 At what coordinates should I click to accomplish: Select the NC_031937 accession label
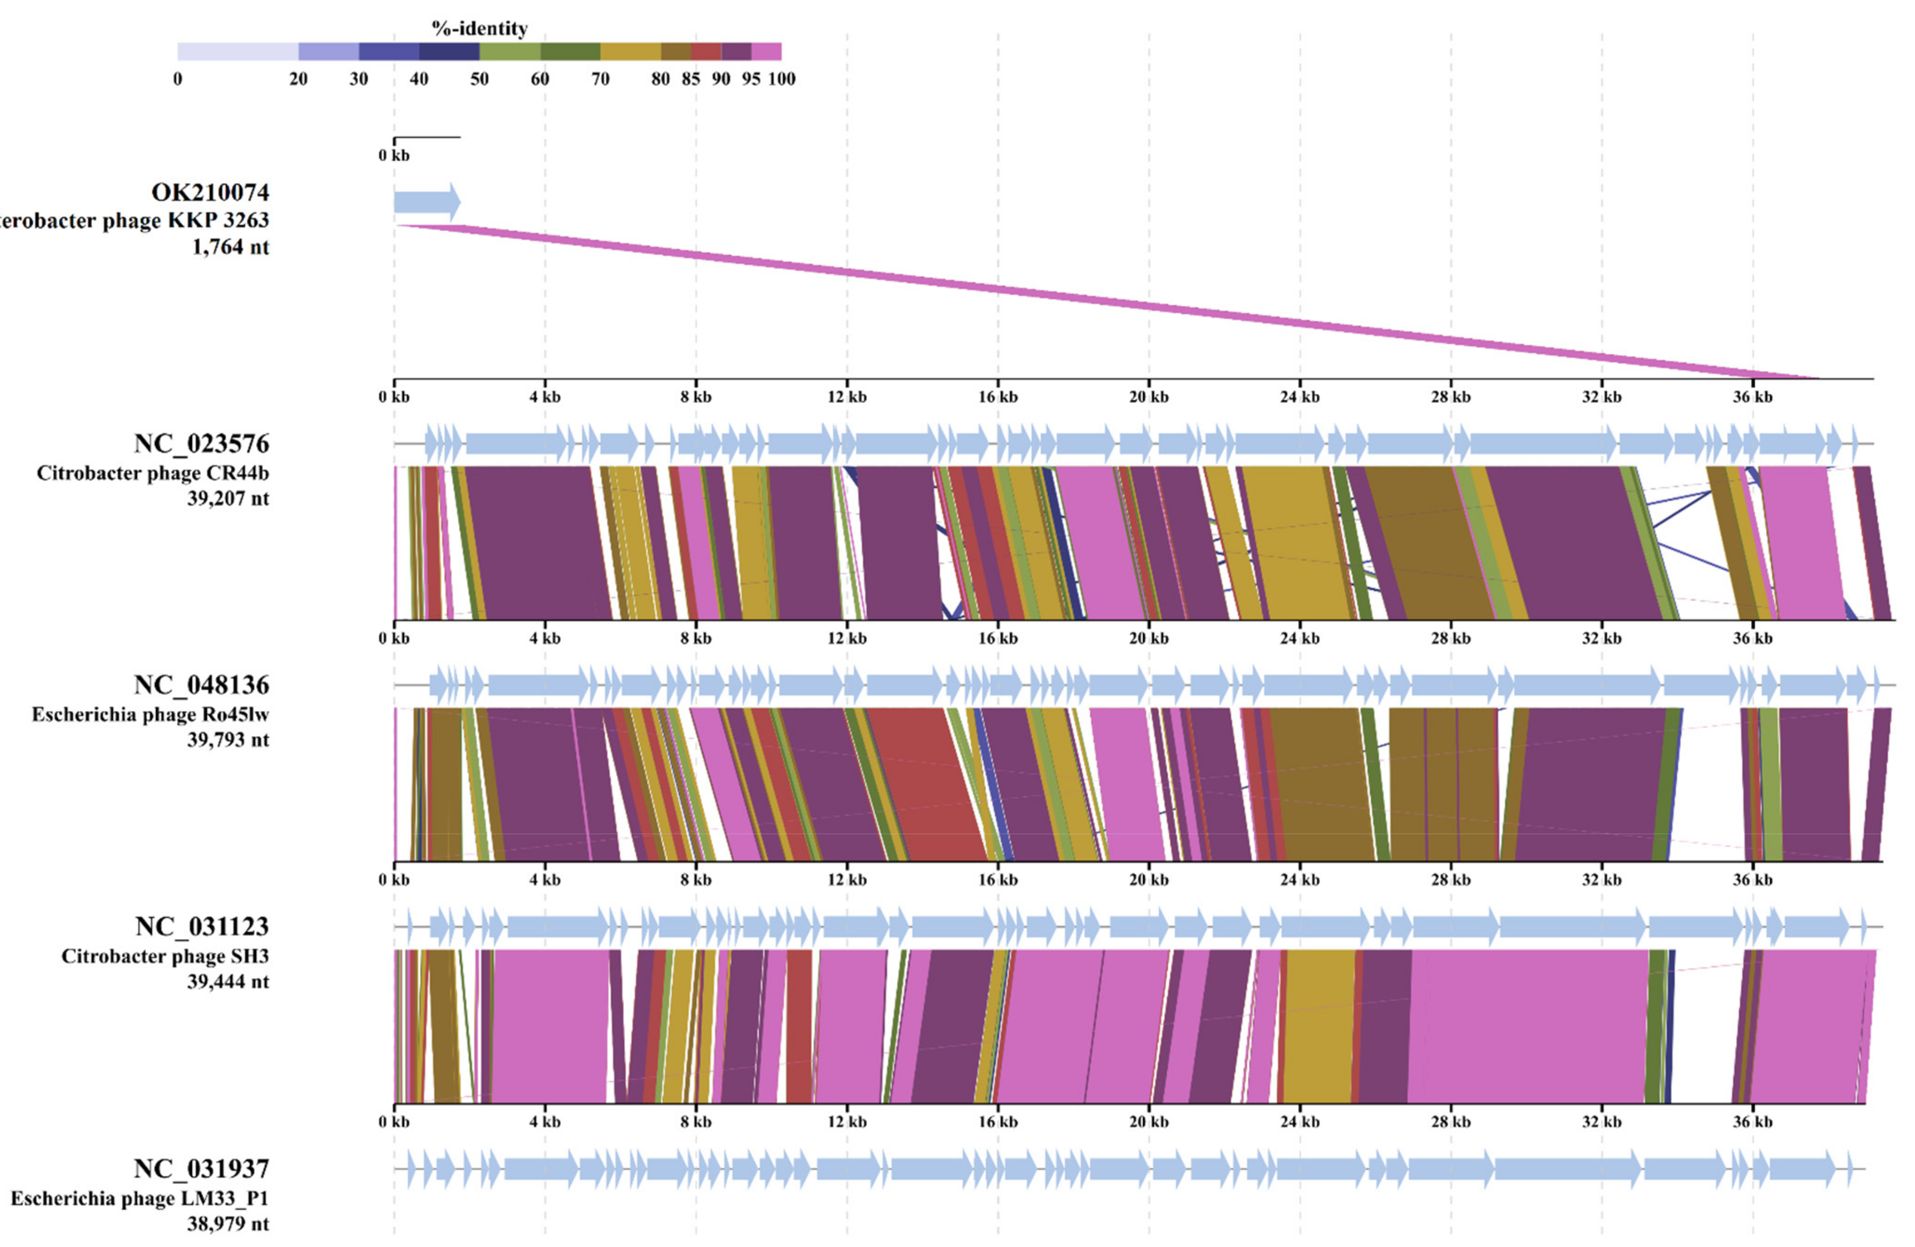coord(201,1168)
